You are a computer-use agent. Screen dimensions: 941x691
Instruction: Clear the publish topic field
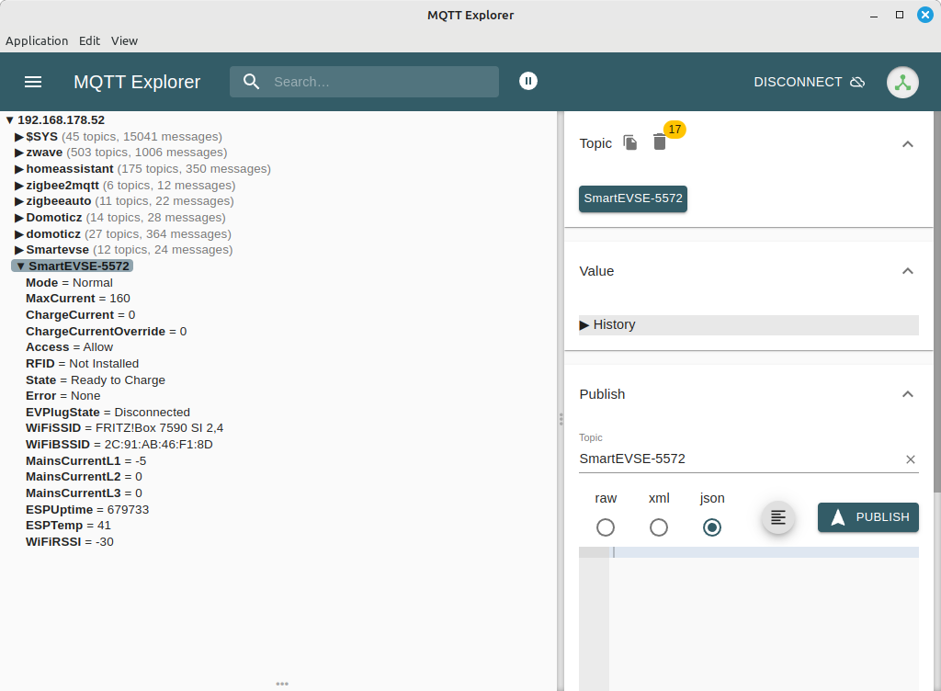[911, 459]
